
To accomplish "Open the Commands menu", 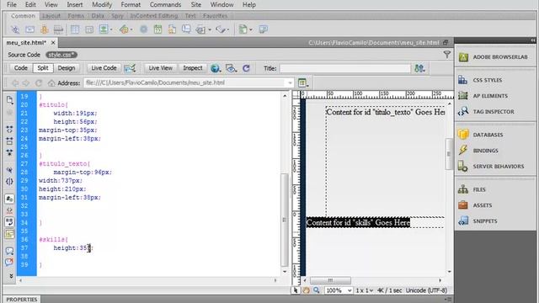I will [x=165, y=5].
